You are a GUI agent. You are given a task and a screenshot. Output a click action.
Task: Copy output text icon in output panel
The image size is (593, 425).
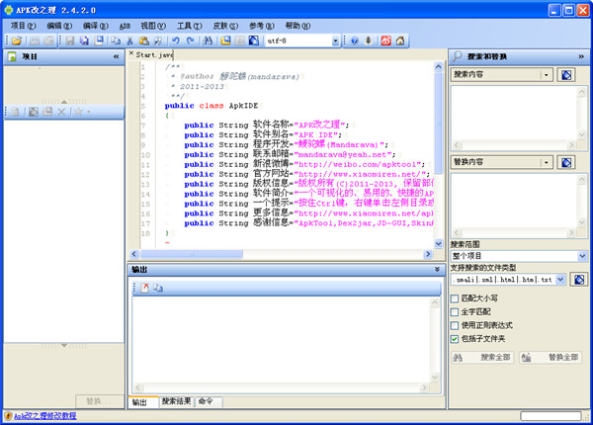pos(158,288)
